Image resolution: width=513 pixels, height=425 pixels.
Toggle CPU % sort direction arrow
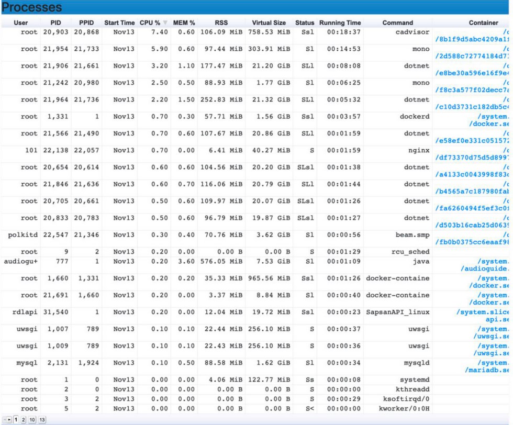[x=165, y=23]
